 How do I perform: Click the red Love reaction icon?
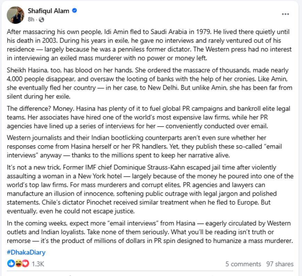click(25, 263)
